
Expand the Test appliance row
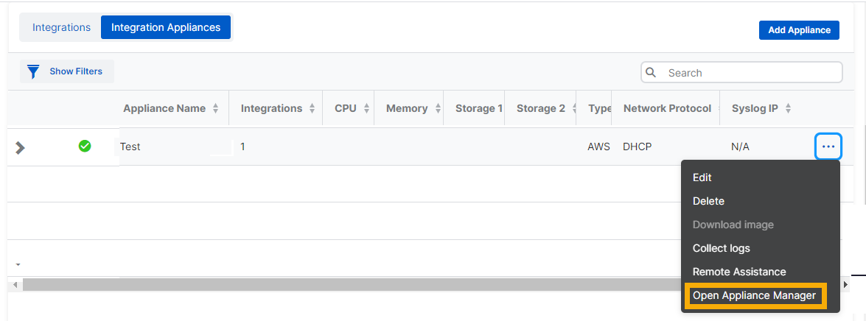tap(21, 147)
